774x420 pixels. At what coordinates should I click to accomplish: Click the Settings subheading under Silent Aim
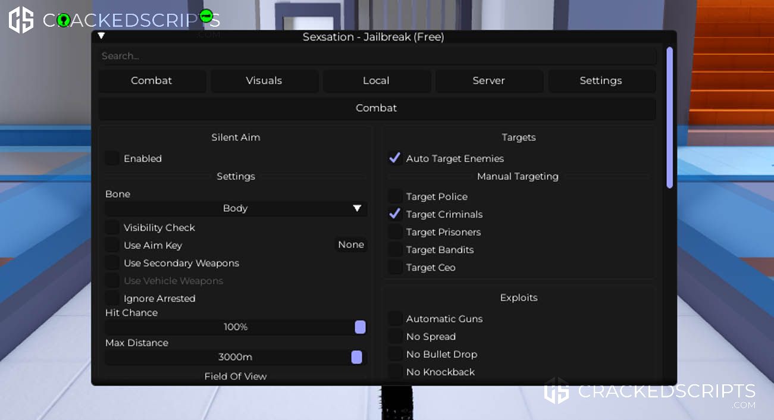click(x=236, y=177)
